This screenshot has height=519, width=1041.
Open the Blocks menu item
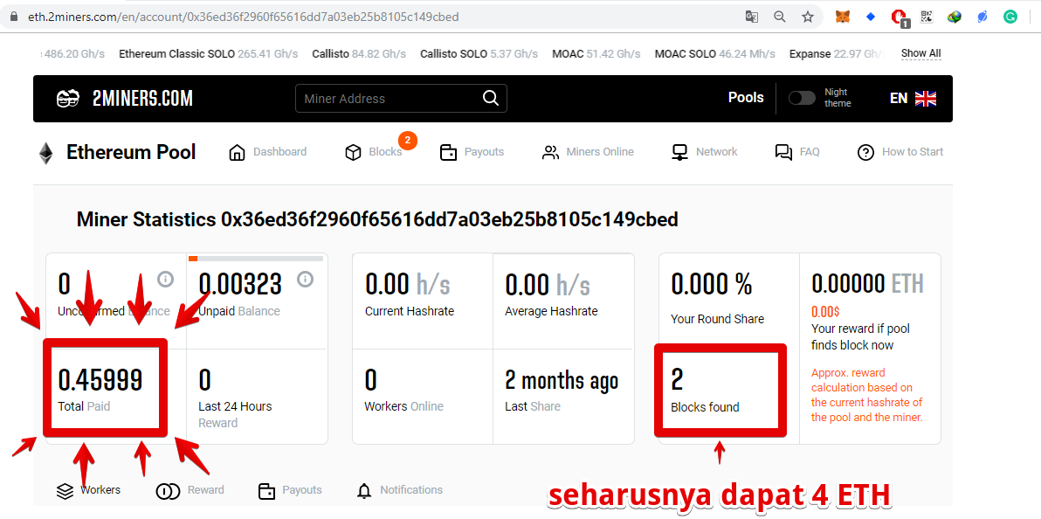pos(374,152)
